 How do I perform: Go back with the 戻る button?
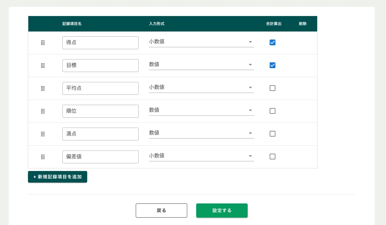point(161,211)
